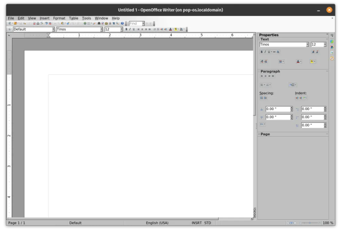Click Increase Paragraph Spacing icon under Spacing
The width and height of the screenshot is (341, 232).
click(x=261, y=98)
